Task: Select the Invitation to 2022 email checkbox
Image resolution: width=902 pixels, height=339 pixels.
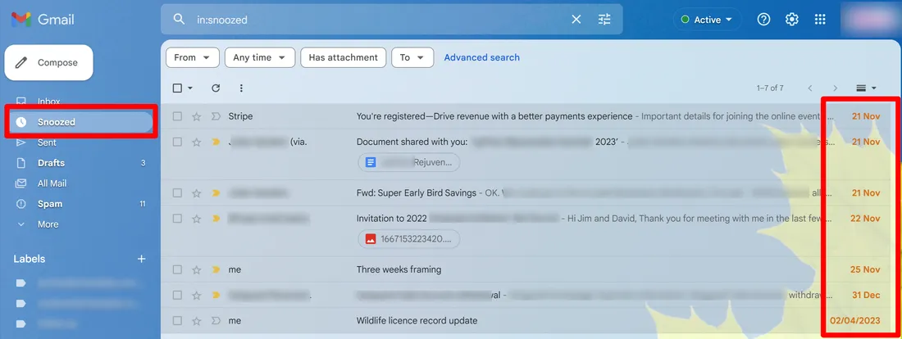Action: click(x=177, y=219)
